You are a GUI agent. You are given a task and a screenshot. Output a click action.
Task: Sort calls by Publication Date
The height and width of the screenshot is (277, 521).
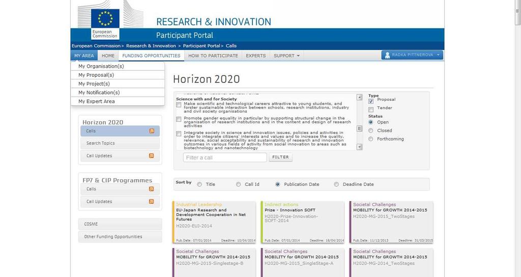[277, 184]
